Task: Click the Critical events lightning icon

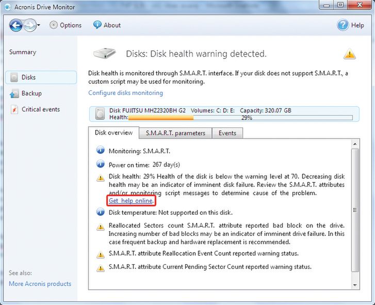Action: coord(14,109)
